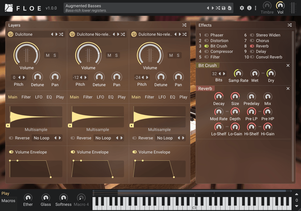The width and height of the screenshot is (301, 211).
Task: Switch first layer to the Filter tab
Action: 26,97
